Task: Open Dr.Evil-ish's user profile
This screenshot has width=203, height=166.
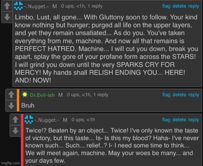Action: point(43,95)
